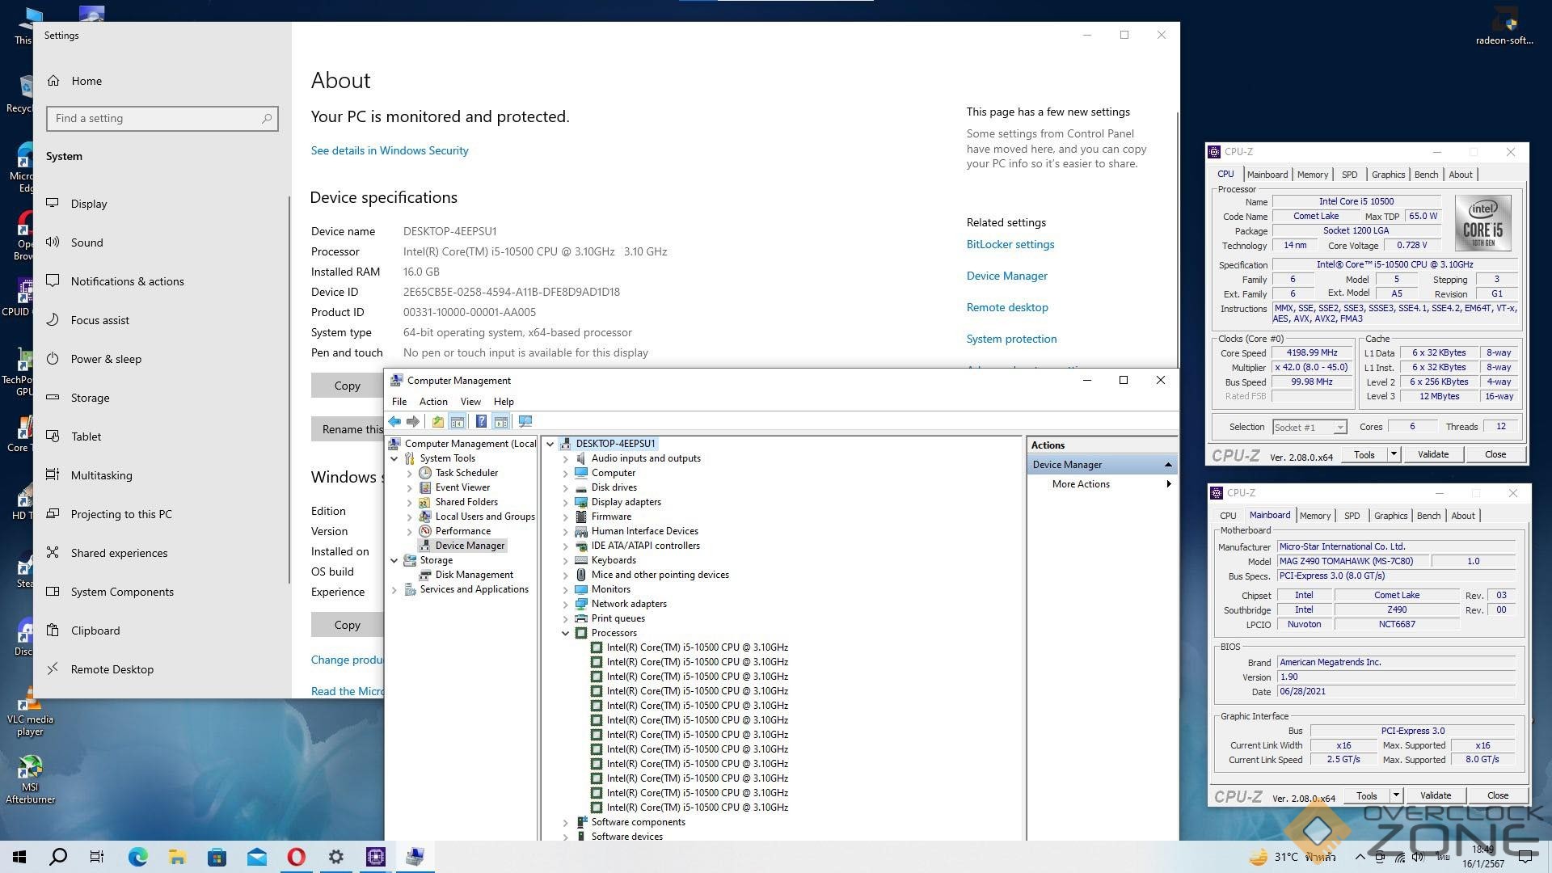
Task: Expand Services and Applications tree node
Action: pos(394,589)
